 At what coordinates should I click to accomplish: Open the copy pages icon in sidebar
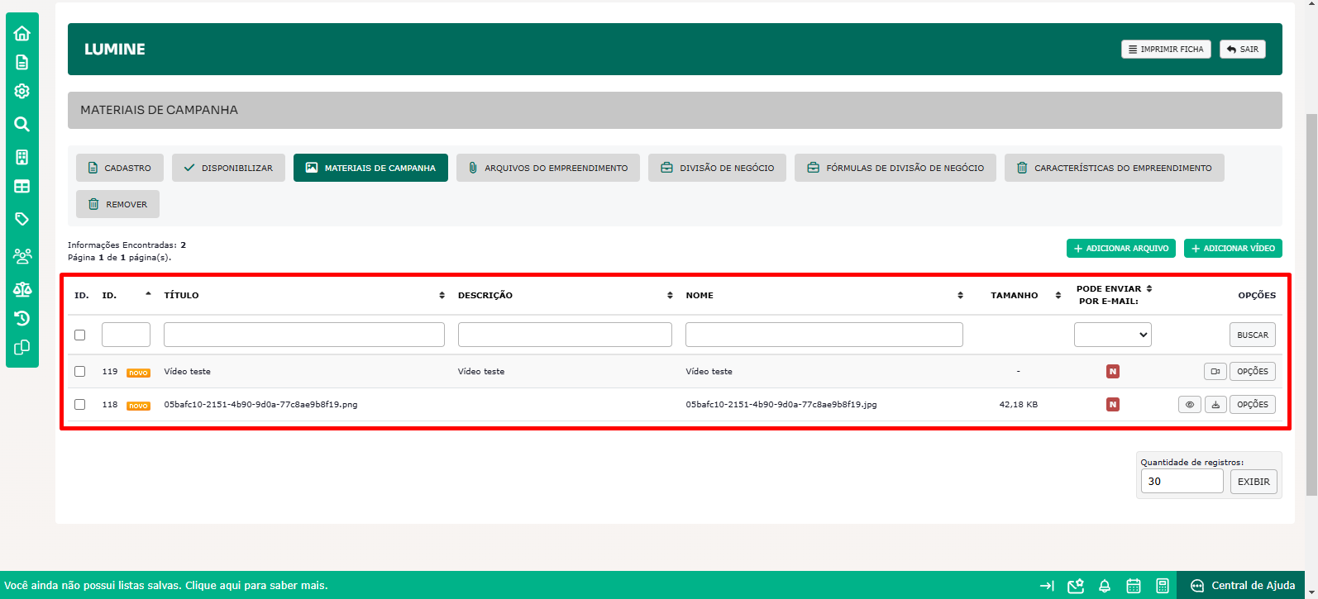(22, 347)
